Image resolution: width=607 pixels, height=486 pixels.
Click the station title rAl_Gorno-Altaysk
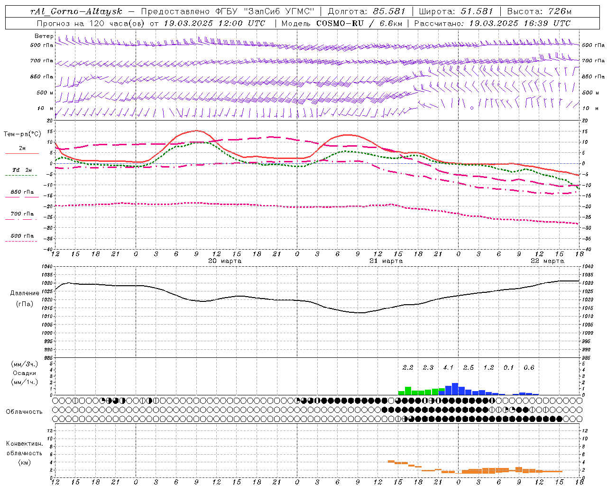click(76, 11)
